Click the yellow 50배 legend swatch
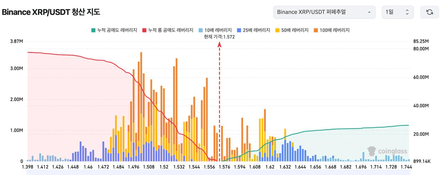Image resolution: width=443 pixels, height=175 pixels. coord(278,30)
